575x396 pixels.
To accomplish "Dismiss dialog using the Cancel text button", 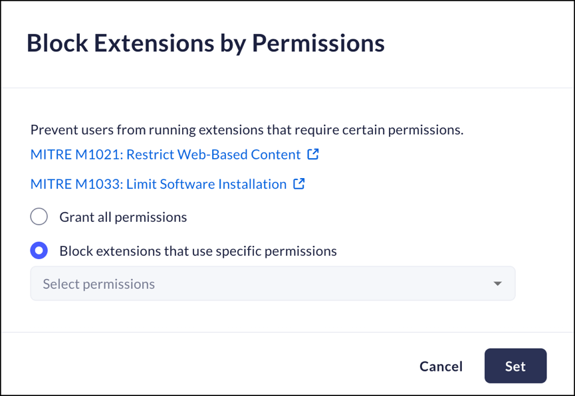I will (441, 366).
